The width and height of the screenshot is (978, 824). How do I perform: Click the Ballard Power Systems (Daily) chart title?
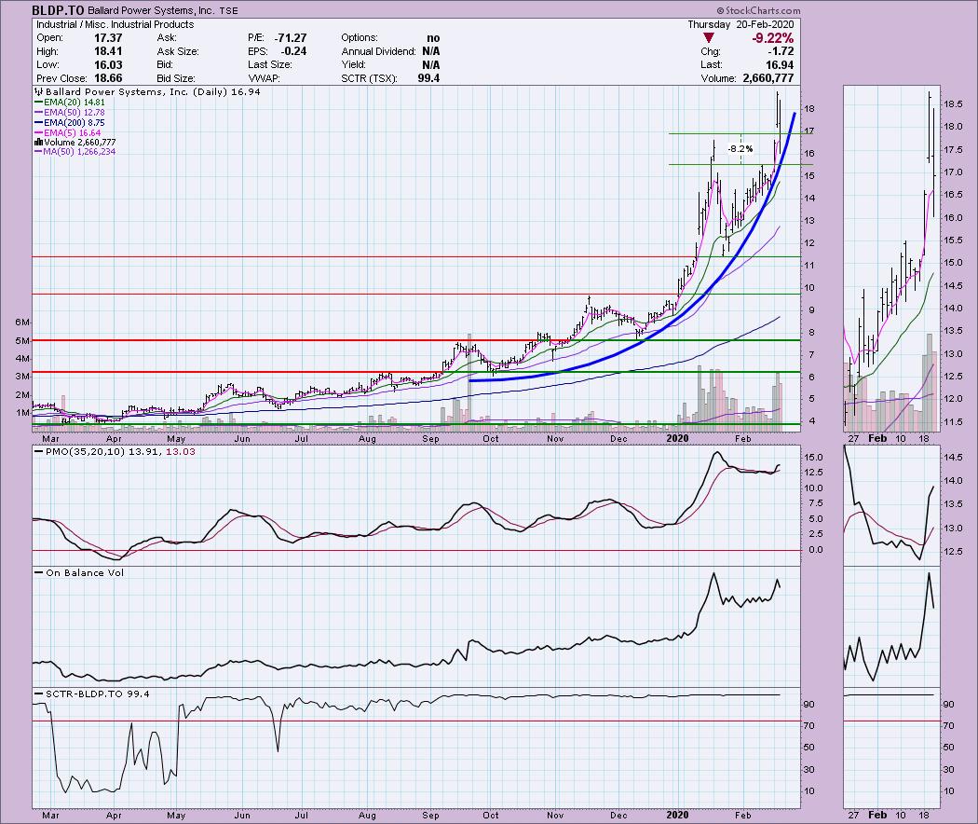pyautogui.click(x=146, y=91)
